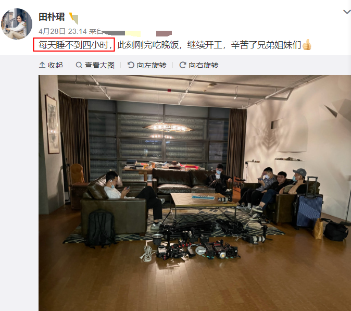
Task: Click the username 田朴珺
Action: [x=52, y=17]
